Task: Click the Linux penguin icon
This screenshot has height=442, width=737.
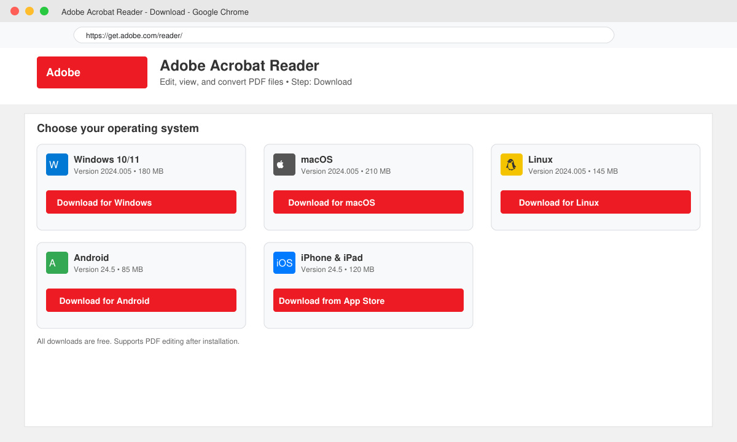Action: click(x=512, y=165)
